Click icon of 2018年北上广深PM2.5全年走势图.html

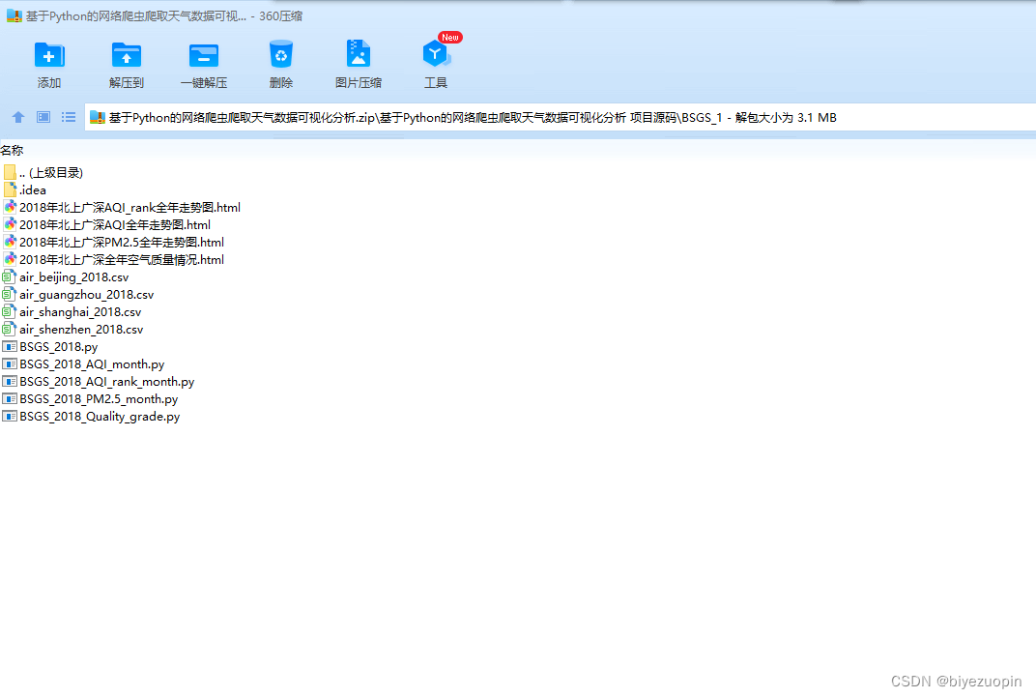10,242
